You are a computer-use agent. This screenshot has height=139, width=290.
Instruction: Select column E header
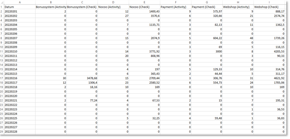point(144,2)
